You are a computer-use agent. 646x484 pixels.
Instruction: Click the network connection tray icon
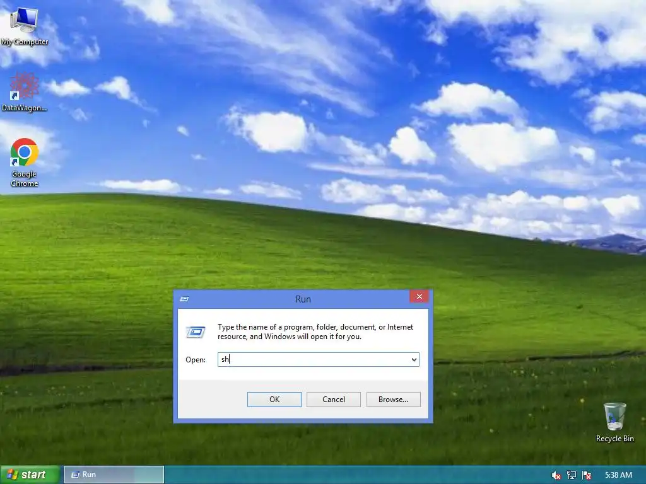click(x=572, y=475)
